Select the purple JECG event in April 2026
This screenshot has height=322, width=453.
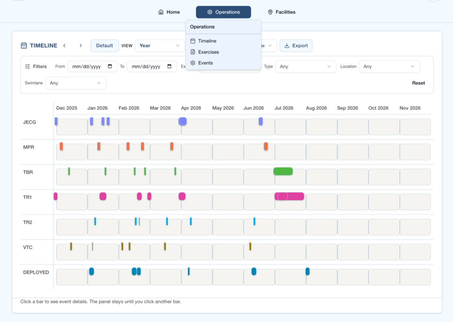coord(183,121)
